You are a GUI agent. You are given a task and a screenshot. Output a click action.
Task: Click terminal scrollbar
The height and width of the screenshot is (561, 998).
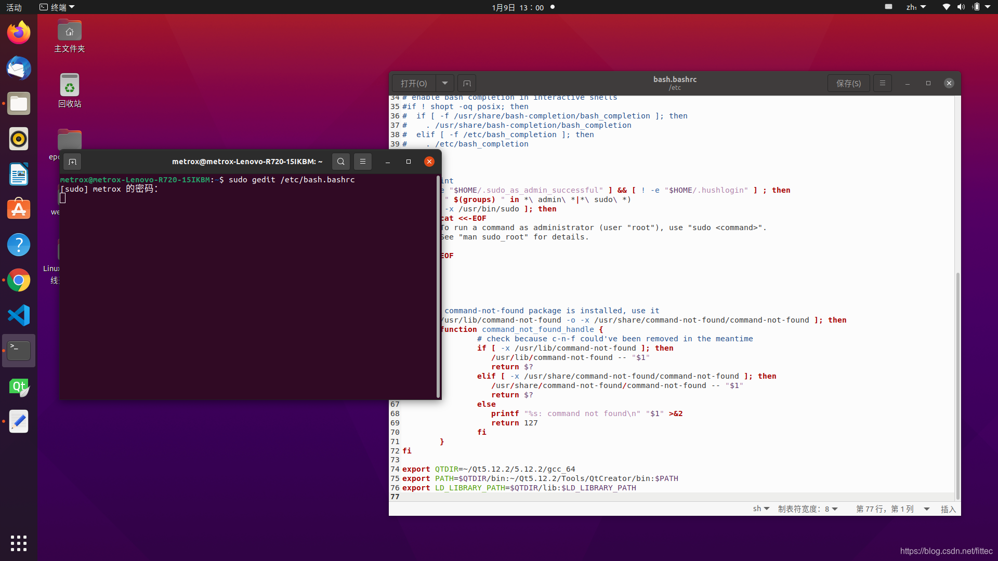click(x=438, y=287)
